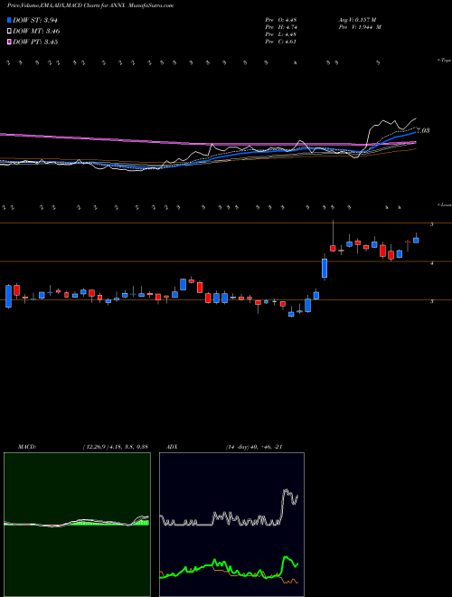The width and height of the screenshot is (452, 597).
Task: Click MACD parameters '(12,26,9) 4.18, 3.8, 0.38'
Action: coord(115,447)
